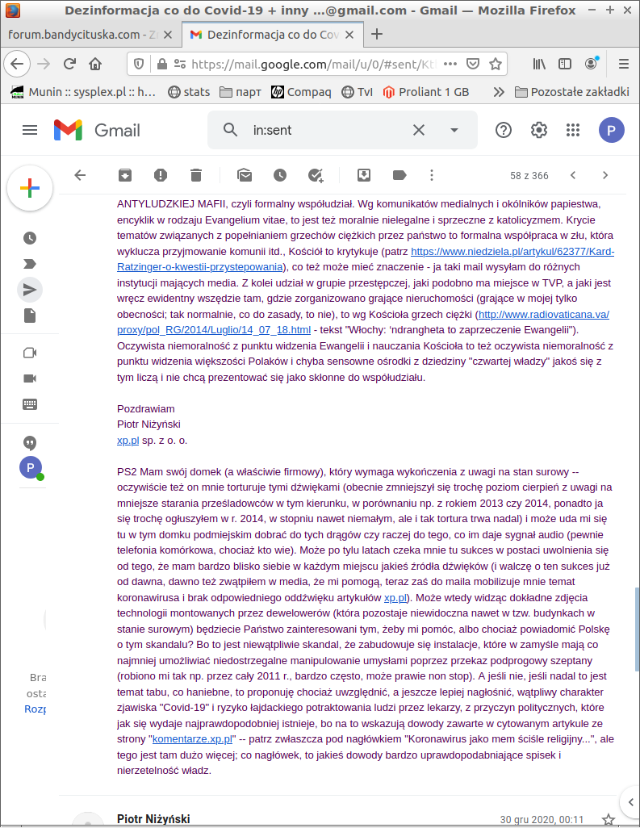Go back to the sent mail list
The height and width of the screenshot is (828, 640).
(80, 175)
